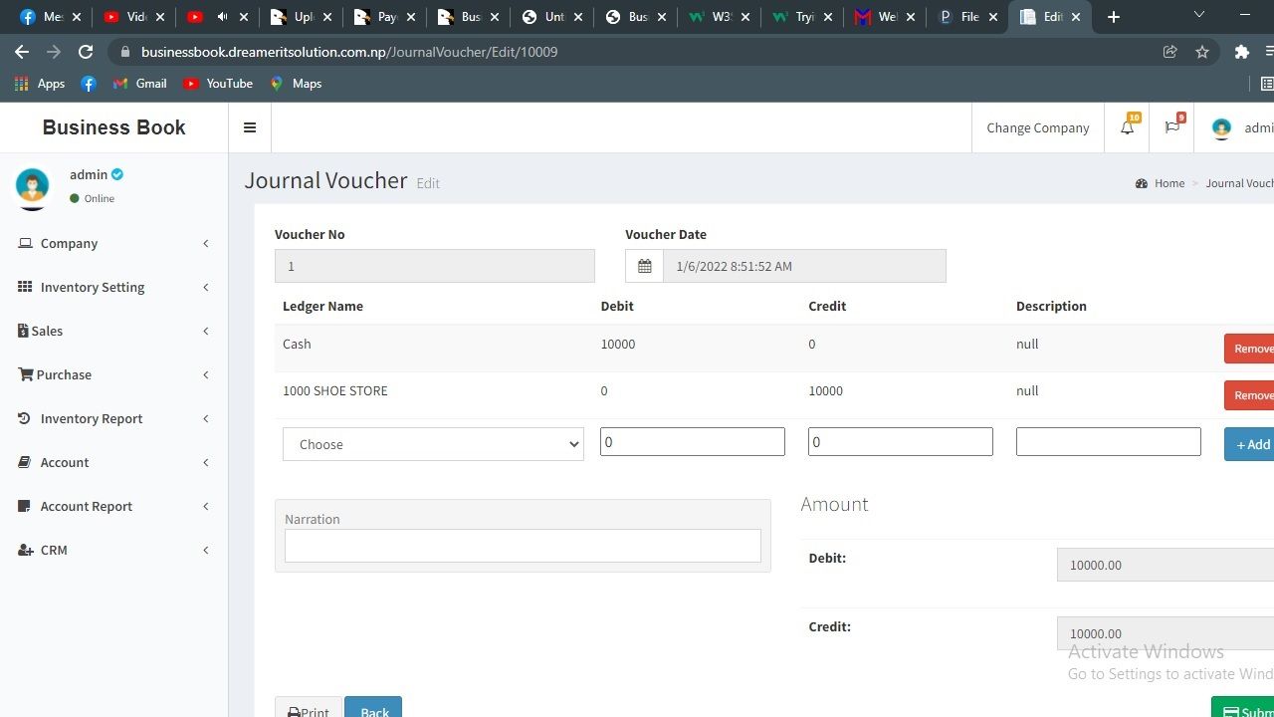Bookmark this page with the star icon
Viewport: 1274px width, 717px height.
click(1202, 52)
